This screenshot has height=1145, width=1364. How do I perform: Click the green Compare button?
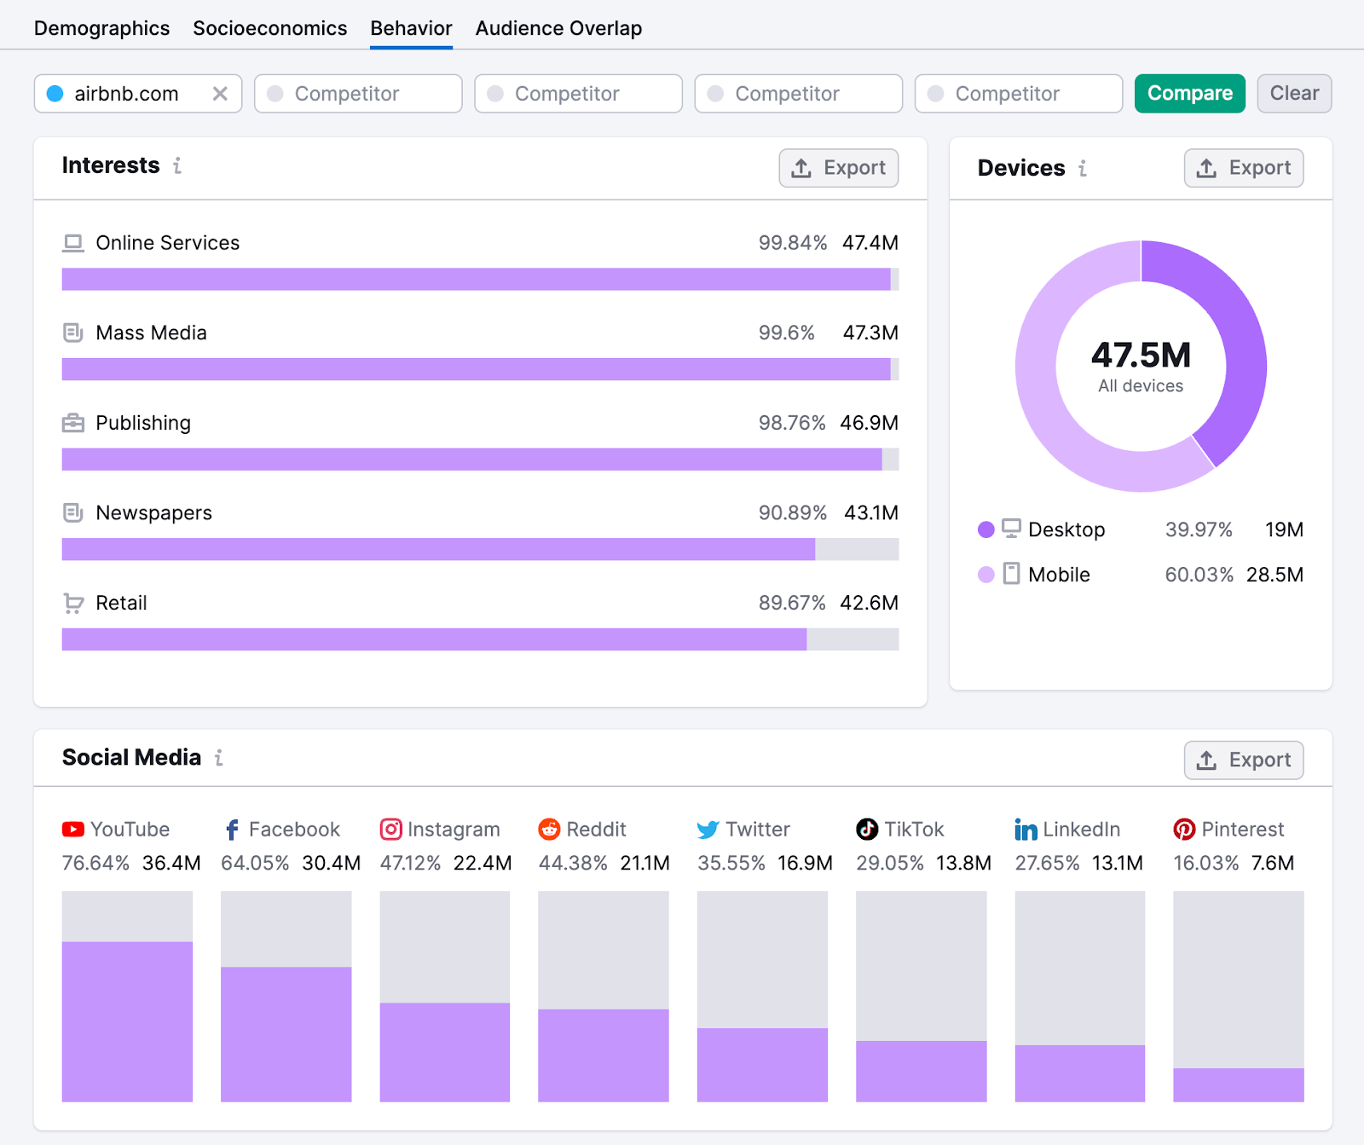pyautogui.click(x=1190, y=94)
